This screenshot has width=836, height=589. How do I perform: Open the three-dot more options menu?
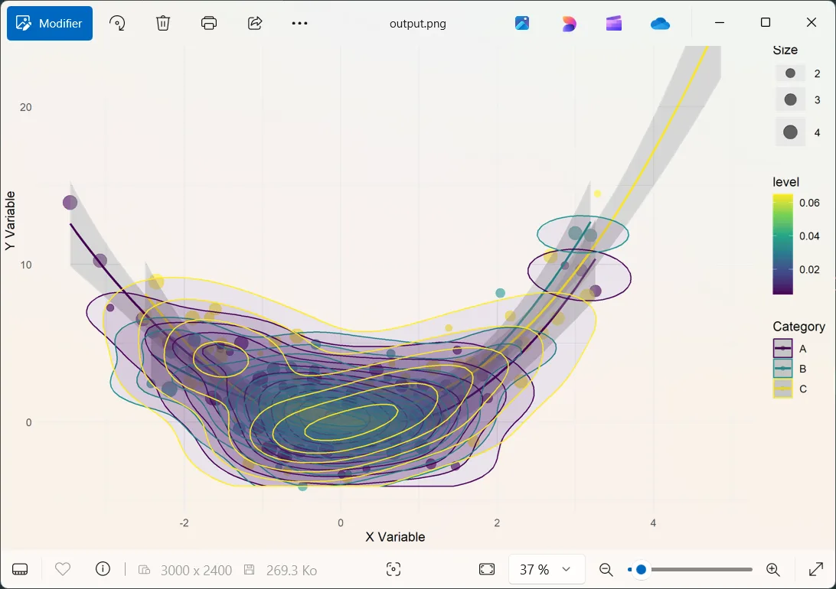point(299,24)
